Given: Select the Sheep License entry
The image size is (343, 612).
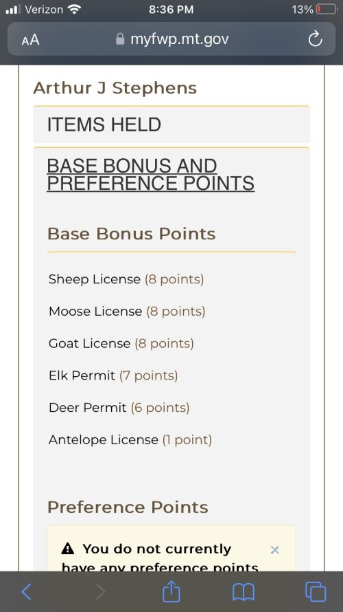Looking at the screenshot, I should pyautogui.click(x=126, y=279).
